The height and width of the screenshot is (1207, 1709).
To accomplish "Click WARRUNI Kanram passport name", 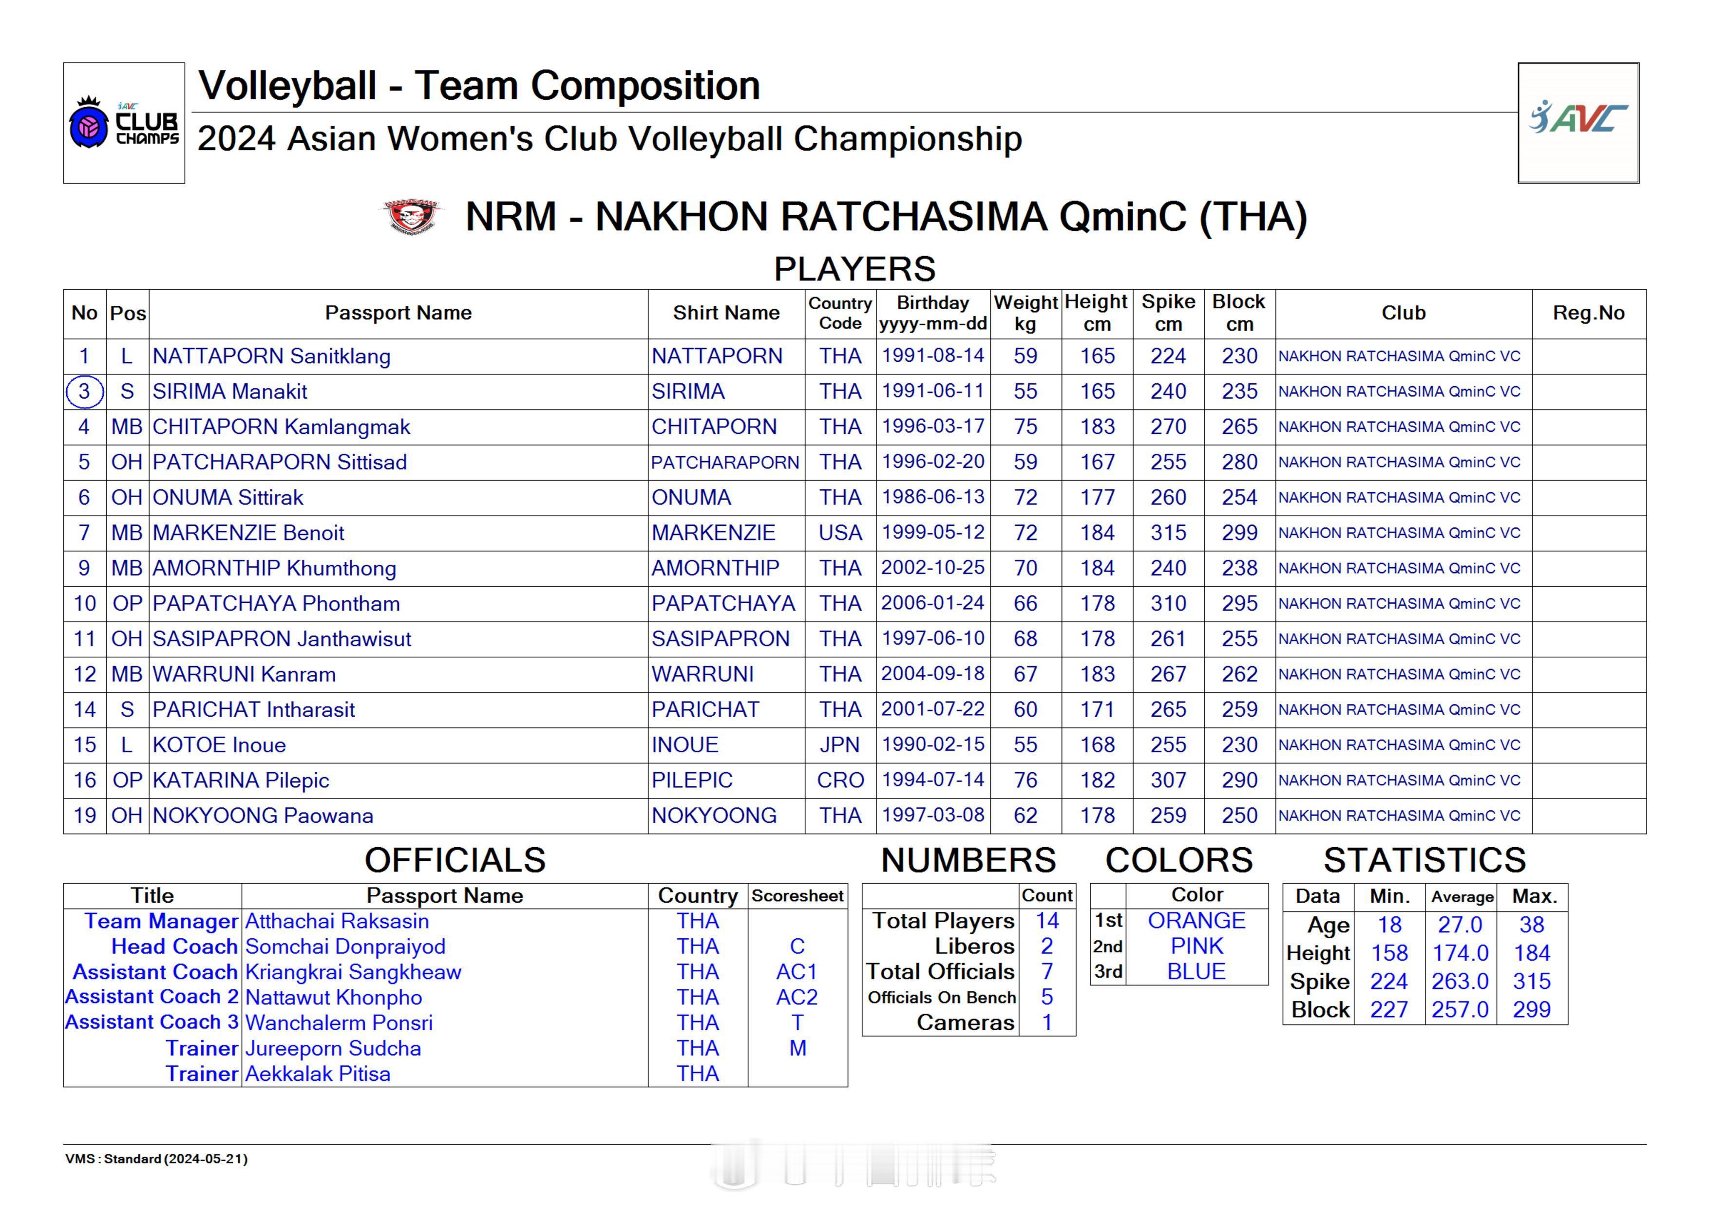I will (244, 674).
